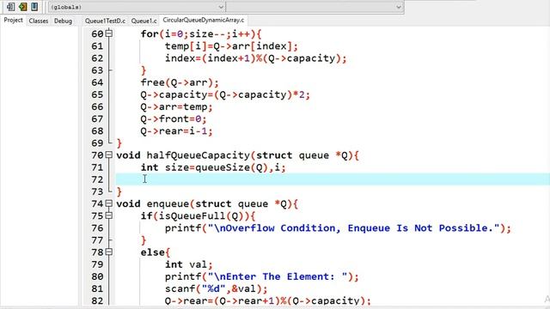Click the 'scanf("%d",&val);' statement
This screenshot has width=550, height=309.
click(216, 288)
